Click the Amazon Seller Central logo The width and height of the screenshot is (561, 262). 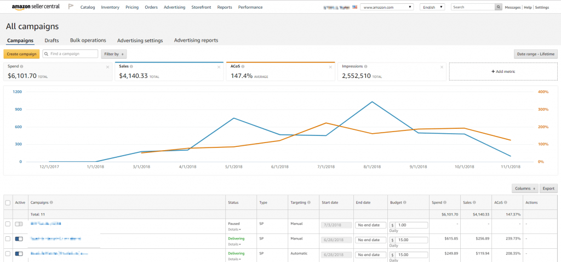tap(36, 7)
